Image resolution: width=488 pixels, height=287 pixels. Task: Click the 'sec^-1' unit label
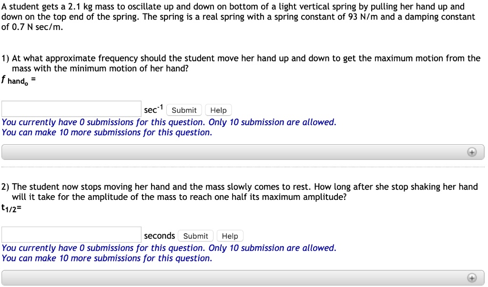click(x=154, y=110)
